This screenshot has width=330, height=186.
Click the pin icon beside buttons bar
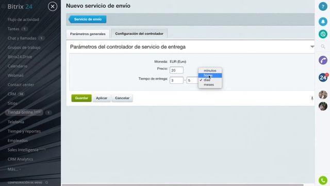coord(312,99)
